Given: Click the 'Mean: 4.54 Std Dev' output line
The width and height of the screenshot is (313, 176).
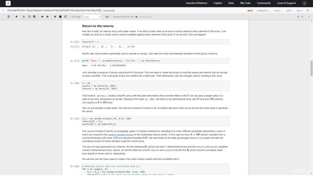Looking at the screenshot, I should point(104,66).
